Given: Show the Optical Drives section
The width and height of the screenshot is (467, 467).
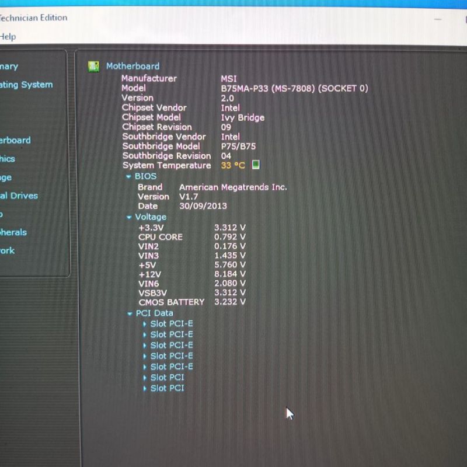Looking at the screenshot, I should [x=19, y=196].
